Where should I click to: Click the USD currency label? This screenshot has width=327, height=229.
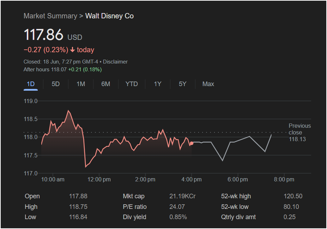point(75,37)
